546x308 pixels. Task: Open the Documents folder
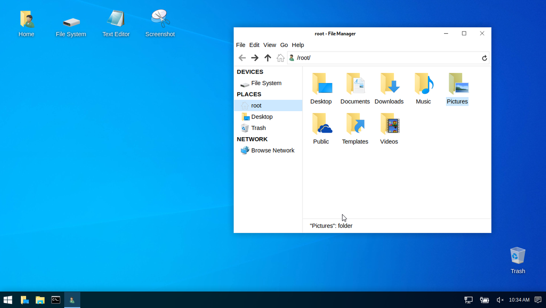[x=355, y=85]
